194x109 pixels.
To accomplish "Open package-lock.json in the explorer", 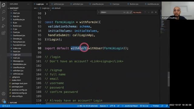I will 19,84.
